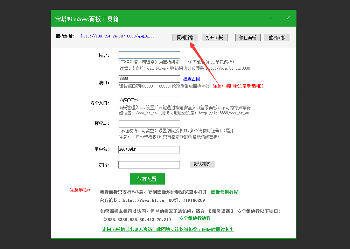Restart the panel with 重启面板
350x249 pixels.
(277, 37)
